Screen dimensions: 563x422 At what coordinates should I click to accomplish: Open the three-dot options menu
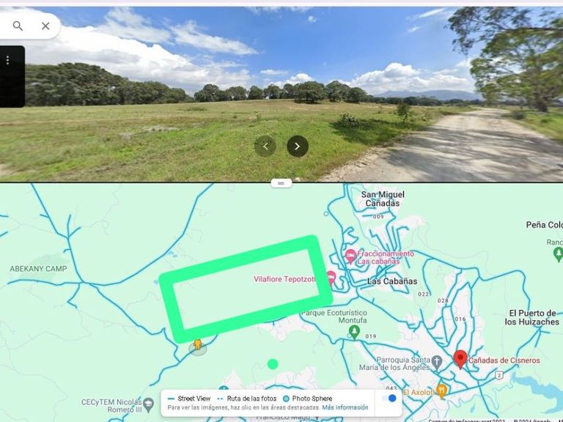7,60
